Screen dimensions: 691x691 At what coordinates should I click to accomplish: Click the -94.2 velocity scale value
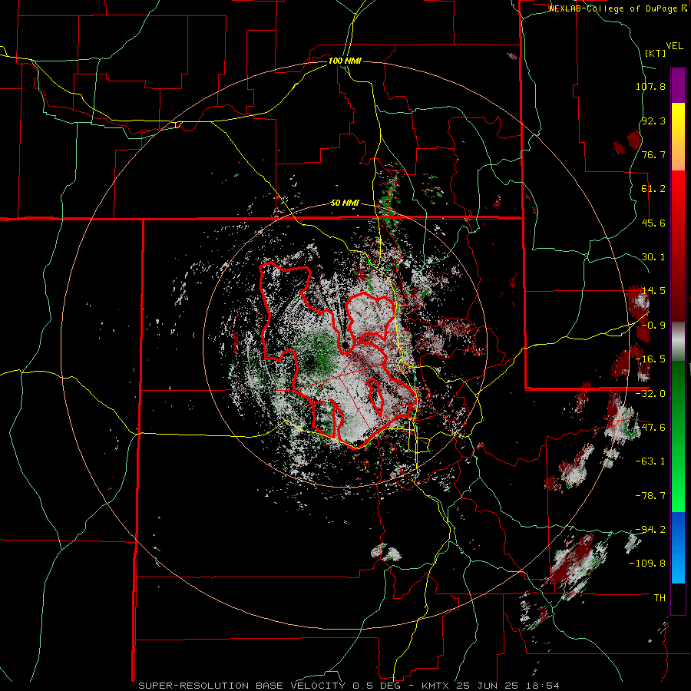650,530
